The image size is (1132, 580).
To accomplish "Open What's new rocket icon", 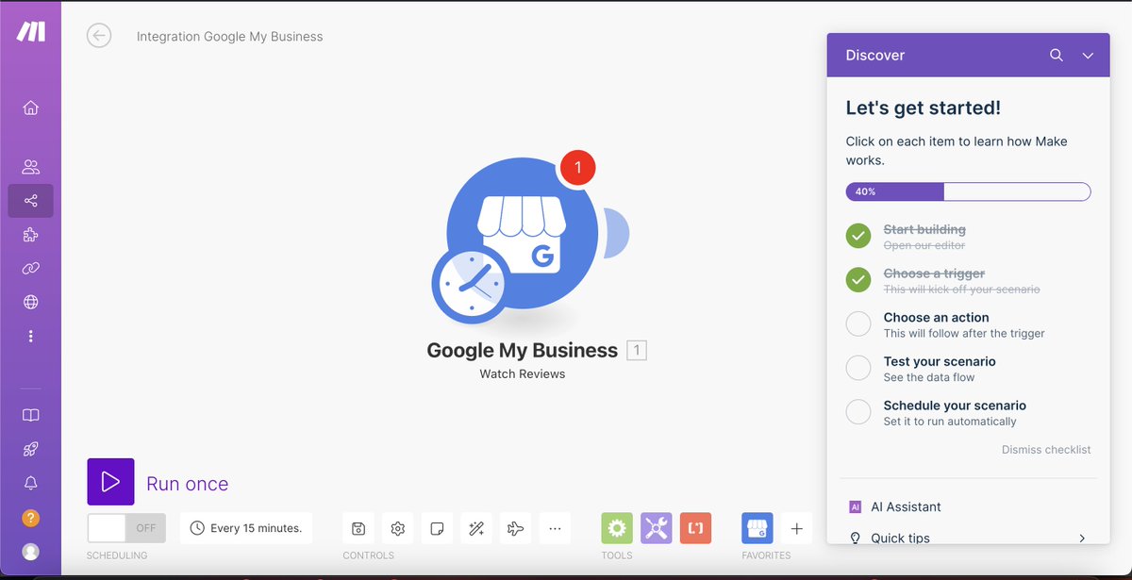I will [30, 450].
